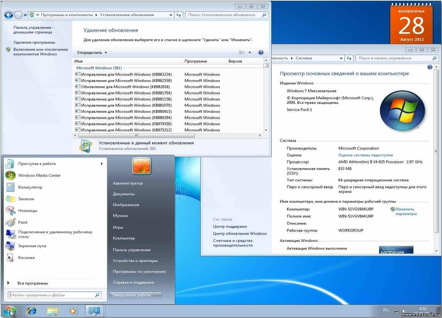
Task: Open Paint from Start menu
Action: tap(23, 222)
